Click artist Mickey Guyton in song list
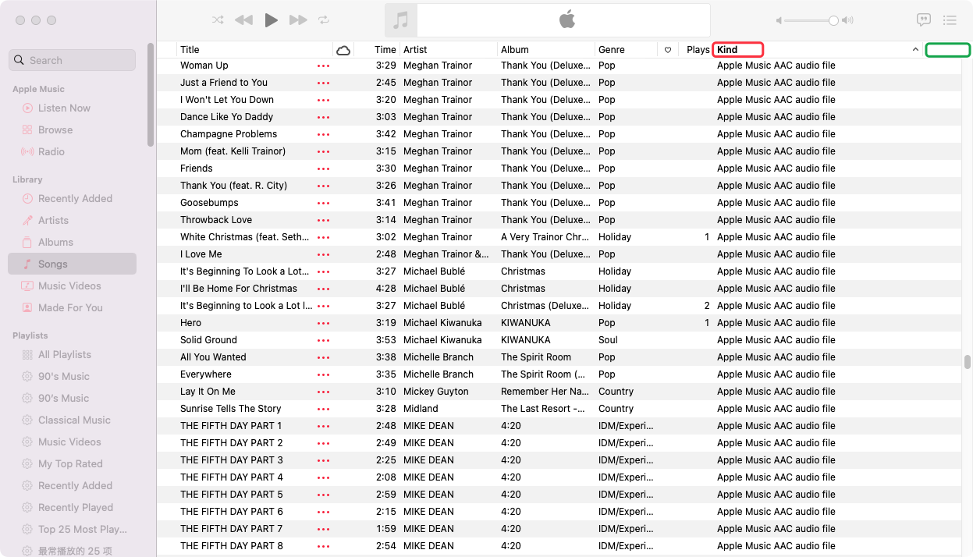 coord(436,392)
